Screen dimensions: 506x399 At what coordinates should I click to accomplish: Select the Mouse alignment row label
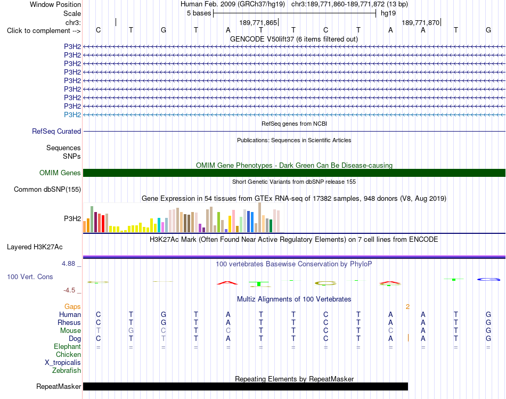tap(70, 331)
